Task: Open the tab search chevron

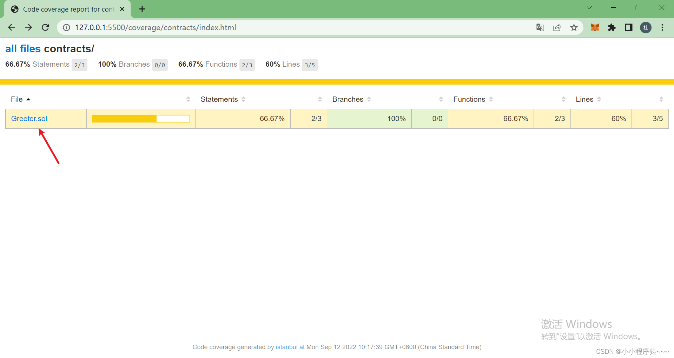Action: (x=589, y=8)
